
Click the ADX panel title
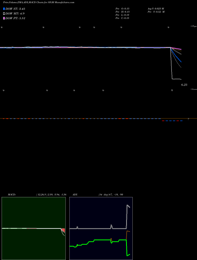pos(75,195)
